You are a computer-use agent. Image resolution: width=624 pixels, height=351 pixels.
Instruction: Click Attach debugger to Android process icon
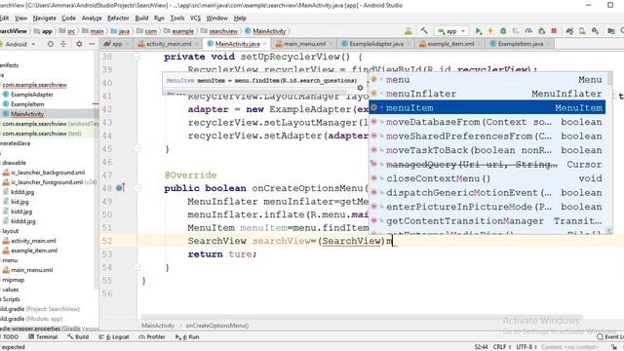pyautogui.click(x=541, y=31)
